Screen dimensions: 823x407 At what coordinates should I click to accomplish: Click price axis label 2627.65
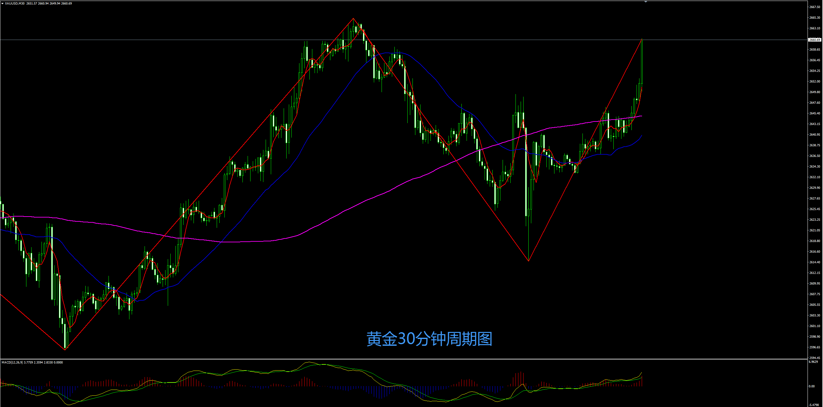coord(815,199)
